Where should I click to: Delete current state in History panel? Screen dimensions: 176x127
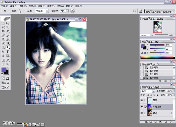point(171,81)
